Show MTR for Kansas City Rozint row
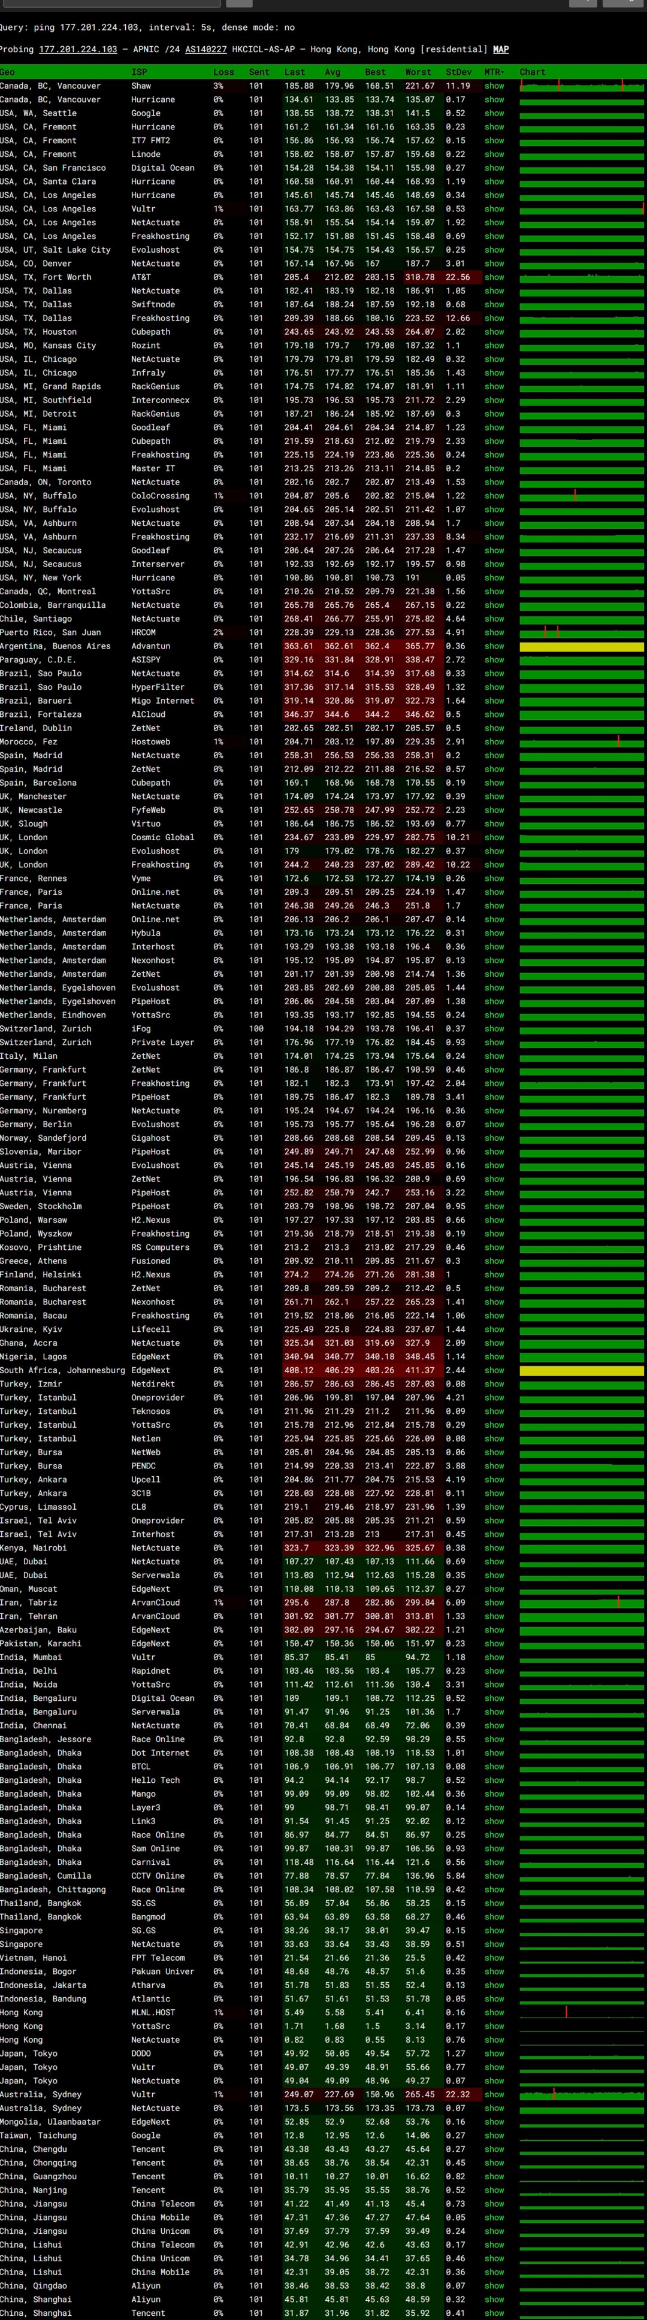This screenshot has width=647, height=2320. (x=494, y=346)
